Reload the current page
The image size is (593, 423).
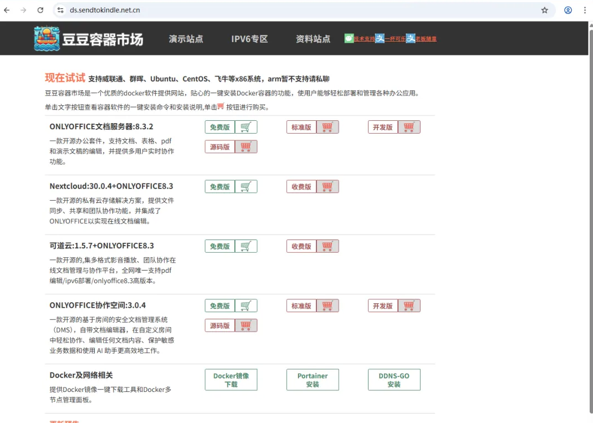40,10
